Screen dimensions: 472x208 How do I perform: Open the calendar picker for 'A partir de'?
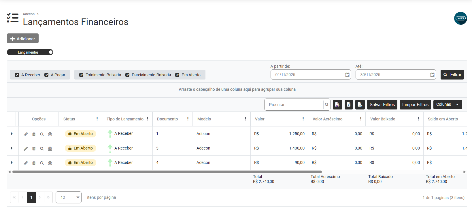[x=347, y=75]
